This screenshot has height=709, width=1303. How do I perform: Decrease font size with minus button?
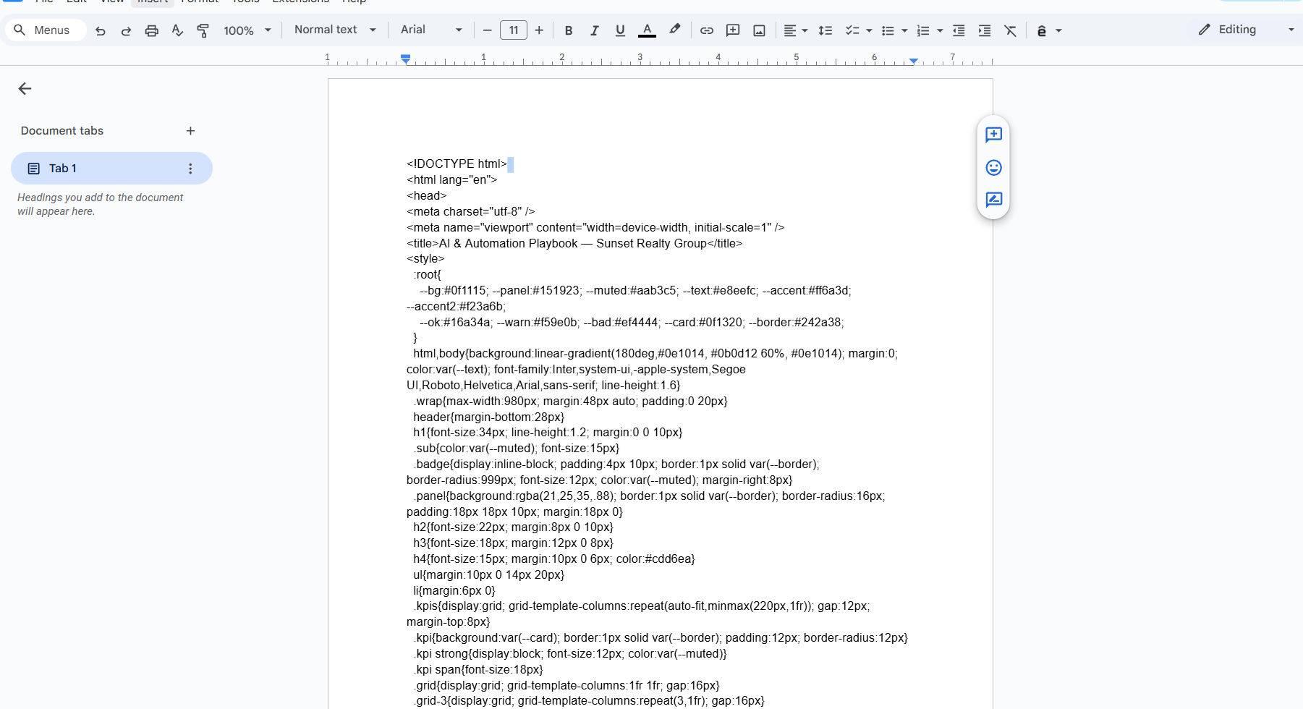(x=487, y=30)
